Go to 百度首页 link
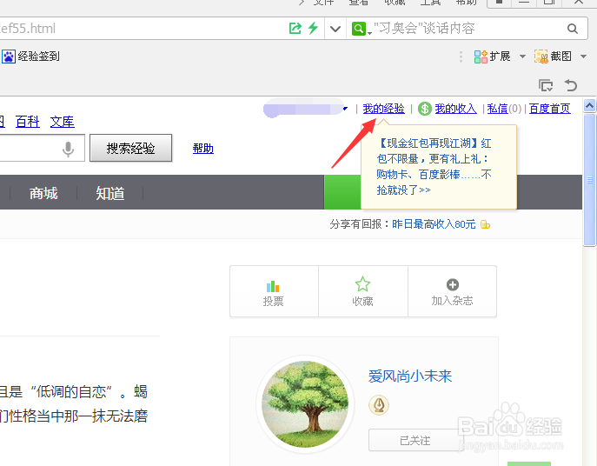The width and height of the screenshot is (597, 466). point(550,109)
